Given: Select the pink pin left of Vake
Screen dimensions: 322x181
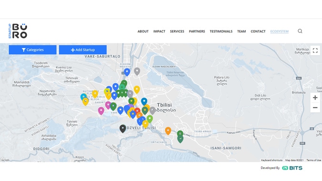Looking at the screenshot, I should tap(101, 111).
